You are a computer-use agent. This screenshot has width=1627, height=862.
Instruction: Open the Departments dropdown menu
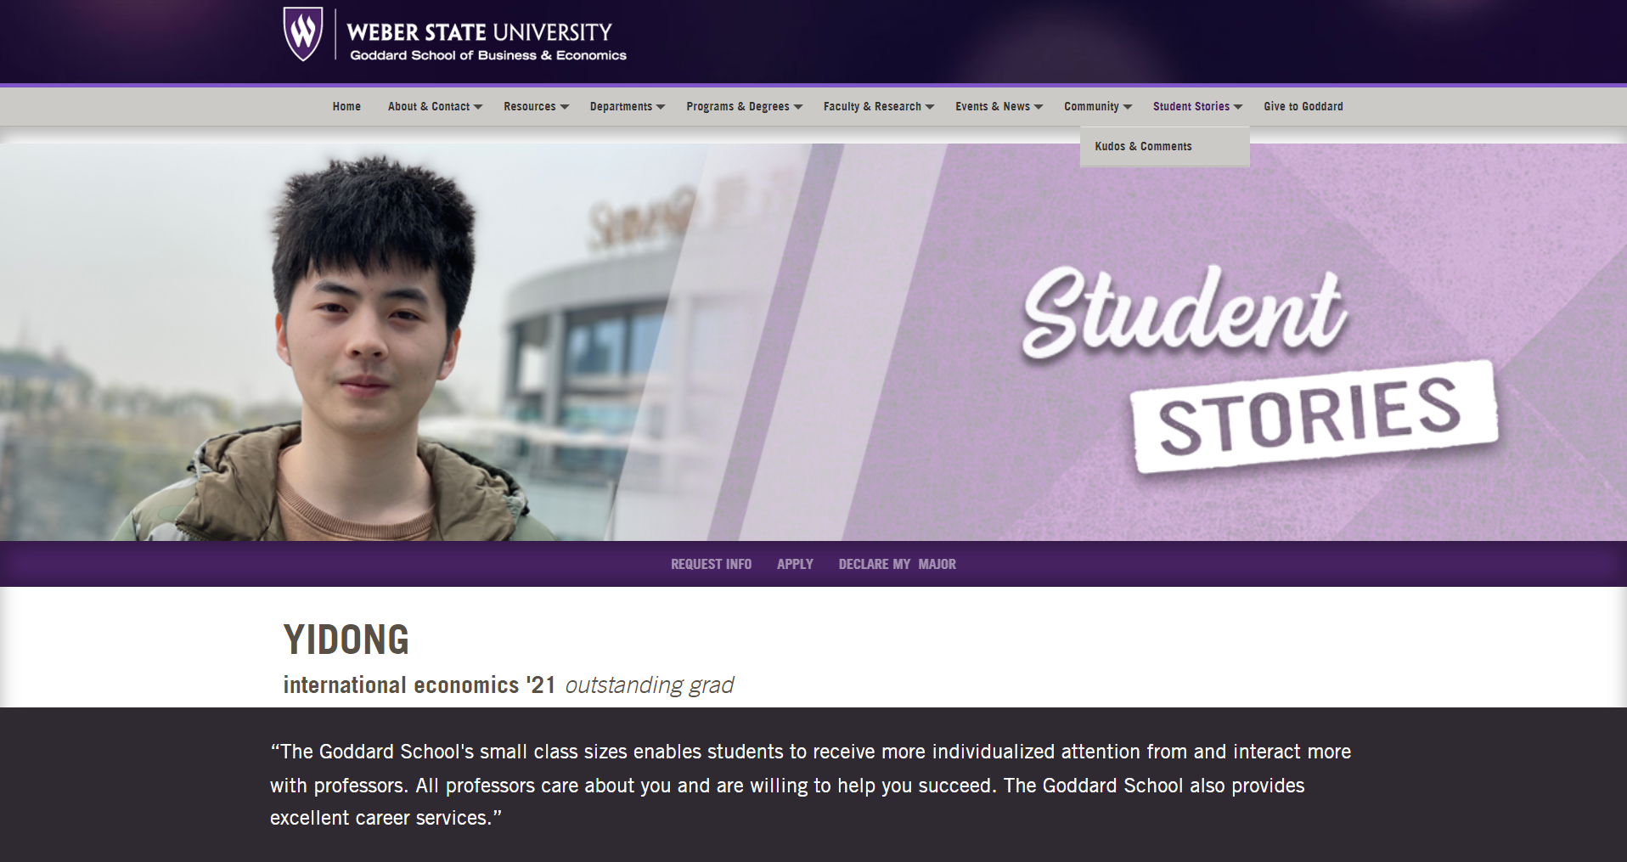point(628,106)
